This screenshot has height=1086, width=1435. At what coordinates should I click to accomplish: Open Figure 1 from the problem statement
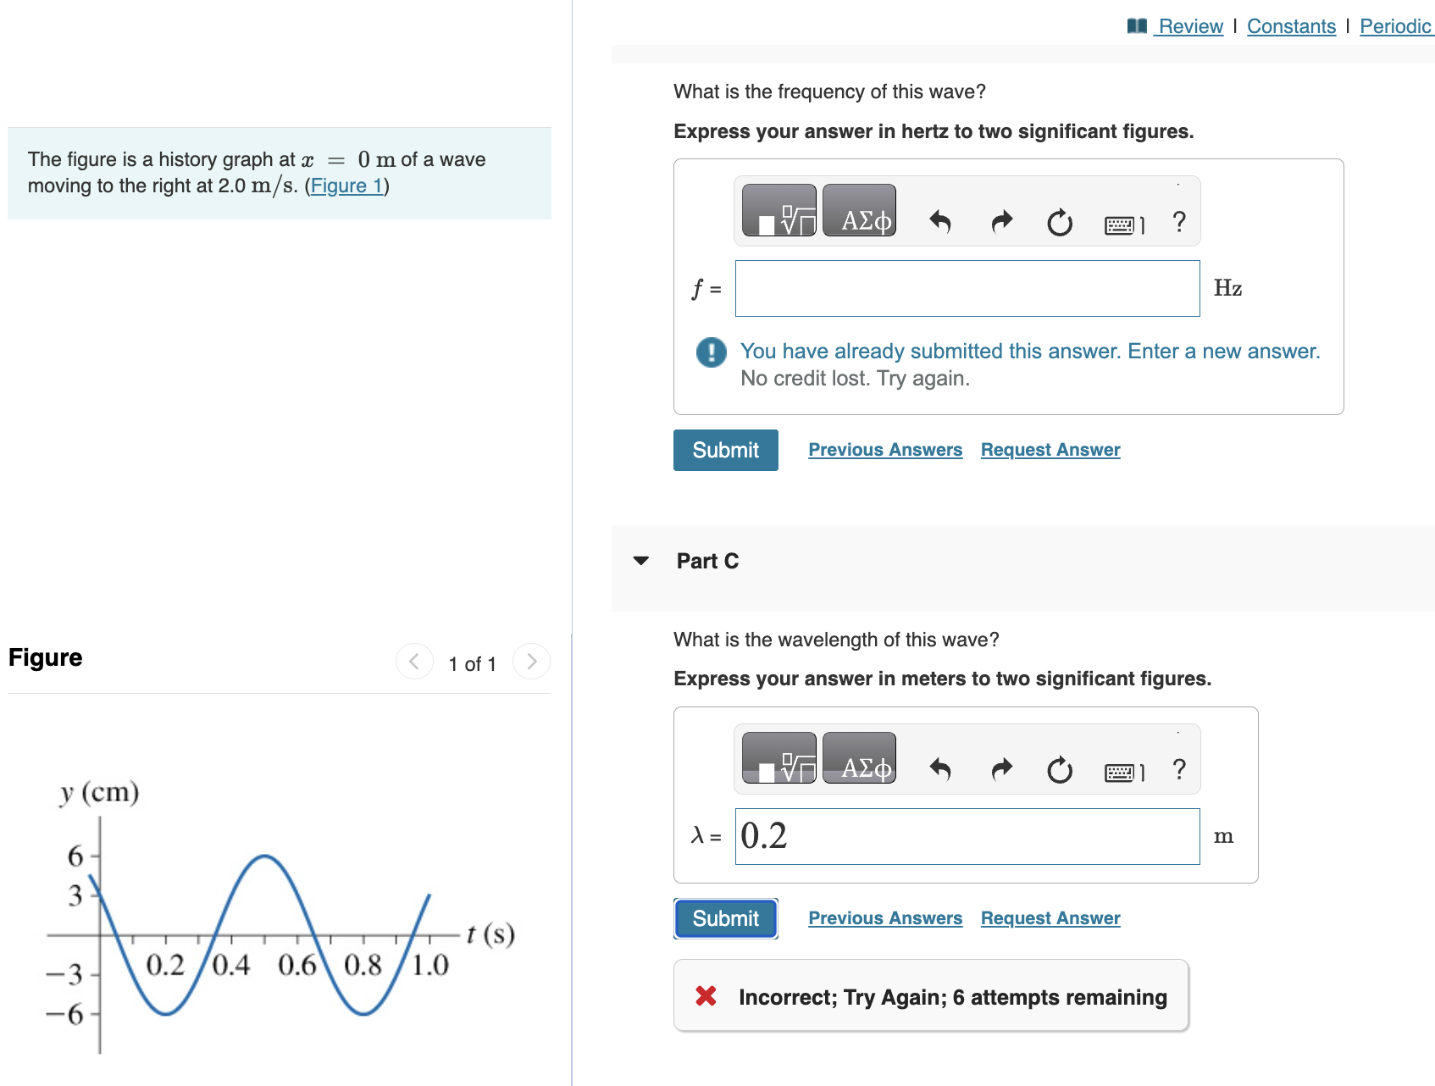point(347,186)
